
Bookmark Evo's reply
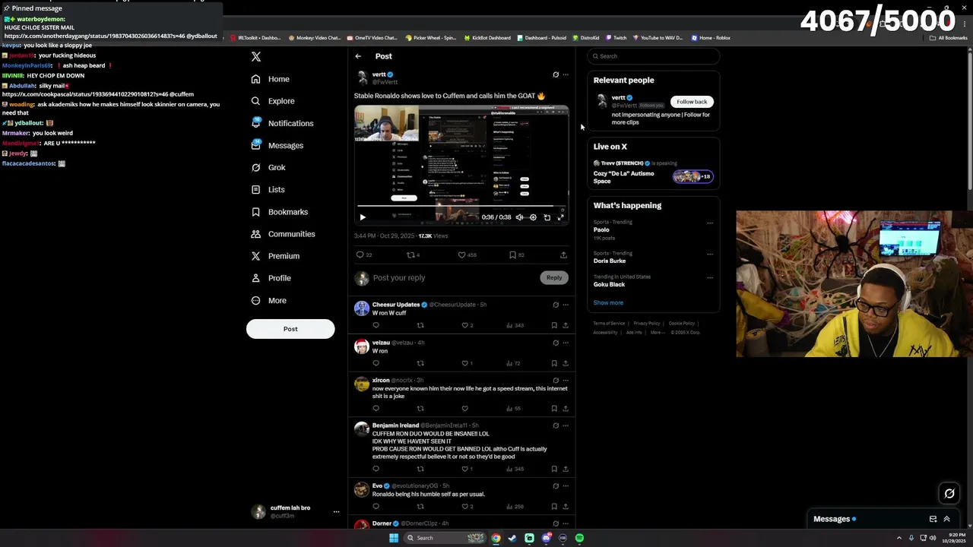pos(554,507)
